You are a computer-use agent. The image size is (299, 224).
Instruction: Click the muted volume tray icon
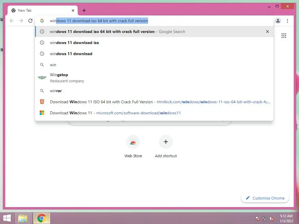click(271, 218)
